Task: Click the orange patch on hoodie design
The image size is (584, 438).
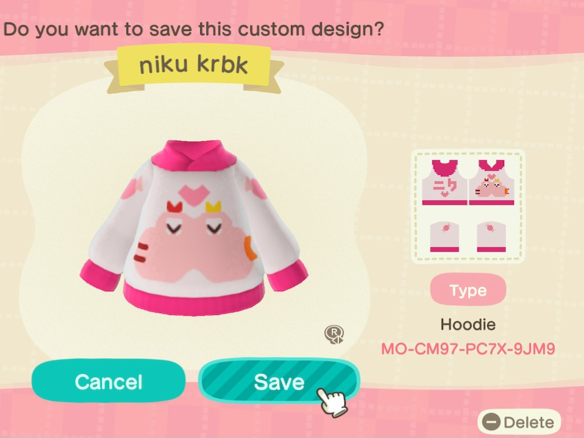Action: (x=251, y=249)
